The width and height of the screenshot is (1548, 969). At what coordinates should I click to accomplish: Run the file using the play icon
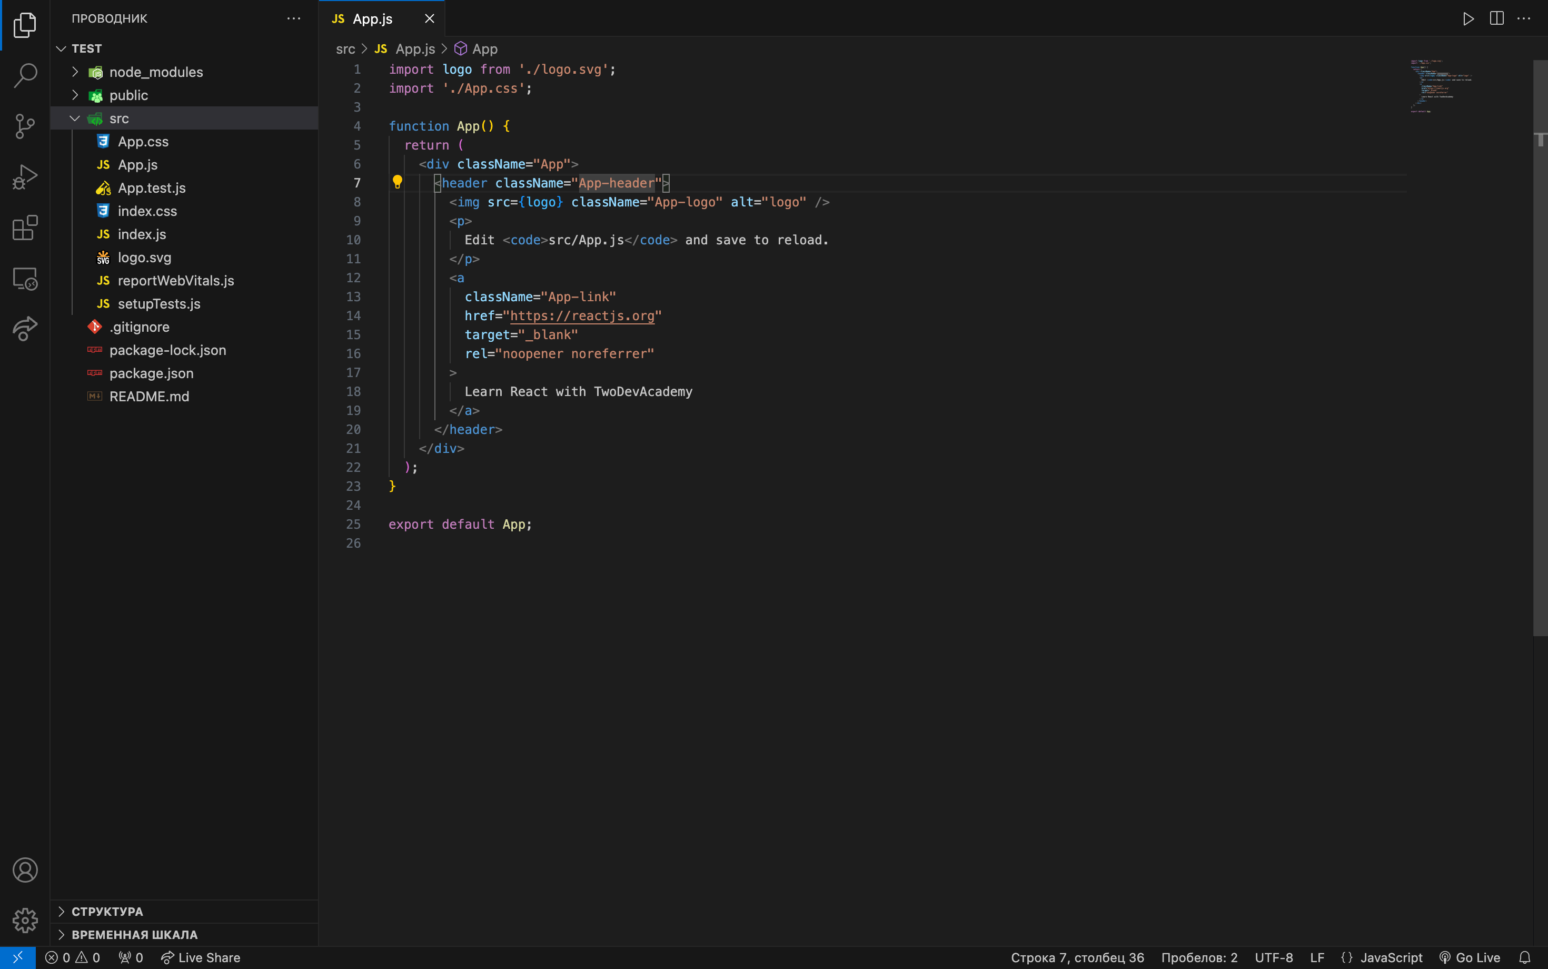[1468, 18]
